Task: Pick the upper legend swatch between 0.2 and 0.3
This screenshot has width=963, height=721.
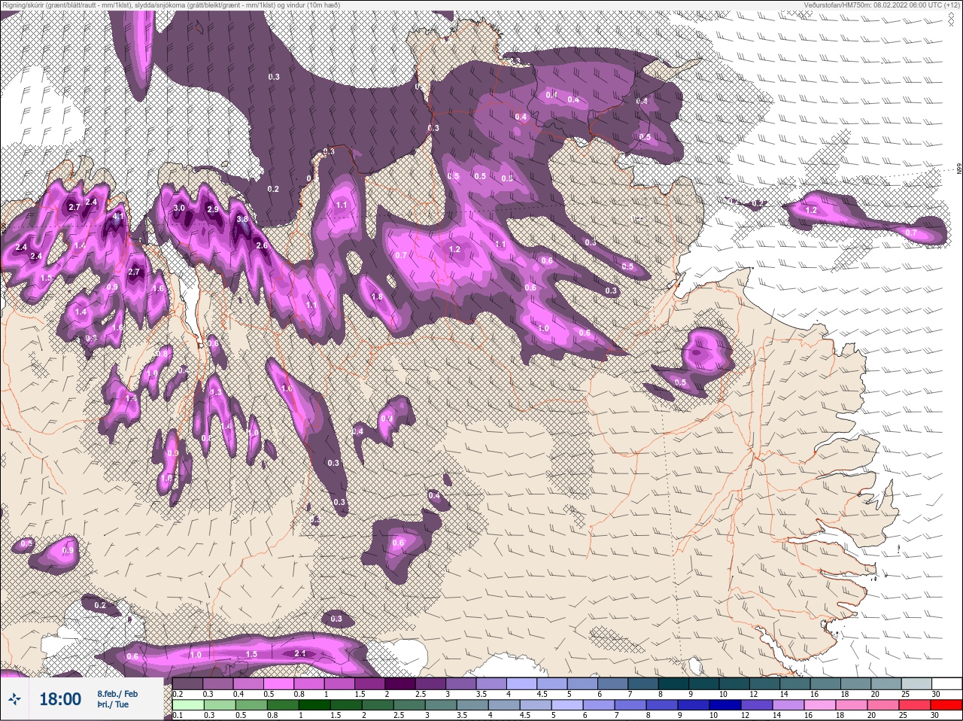Action: tap(188, 683)
